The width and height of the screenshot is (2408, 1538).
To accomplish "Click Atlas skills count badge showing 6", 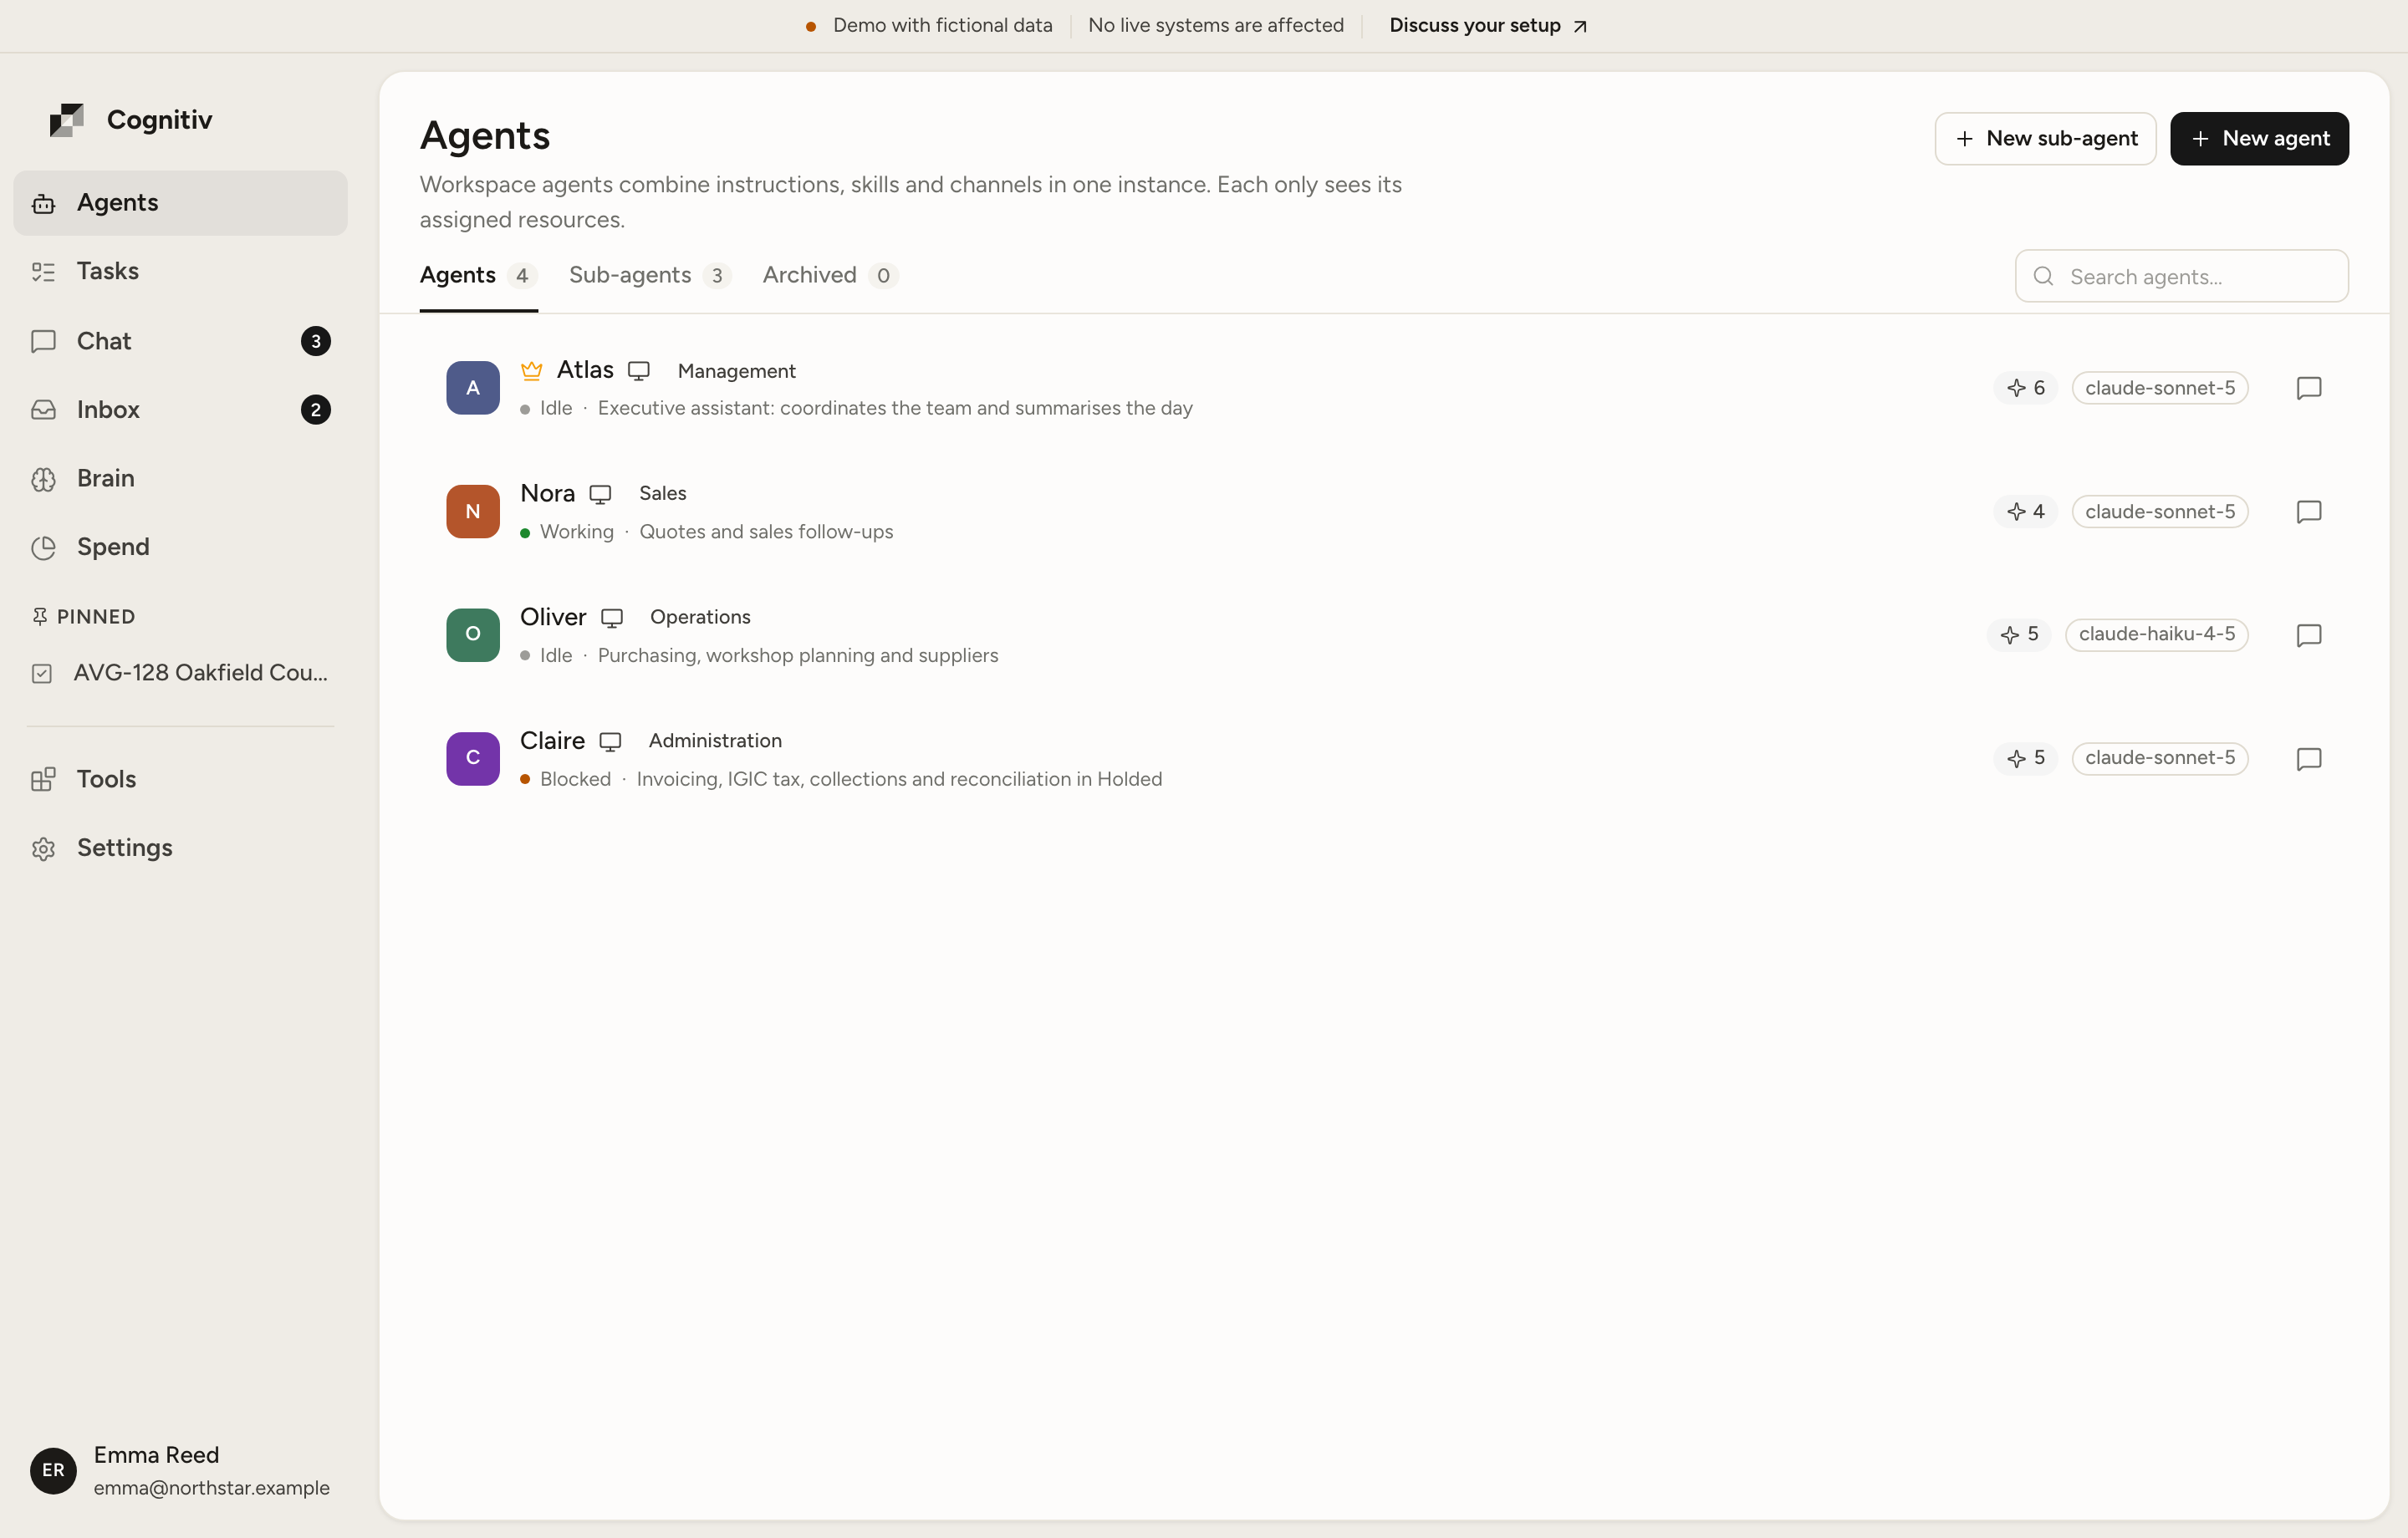I will coord(2025,388).
